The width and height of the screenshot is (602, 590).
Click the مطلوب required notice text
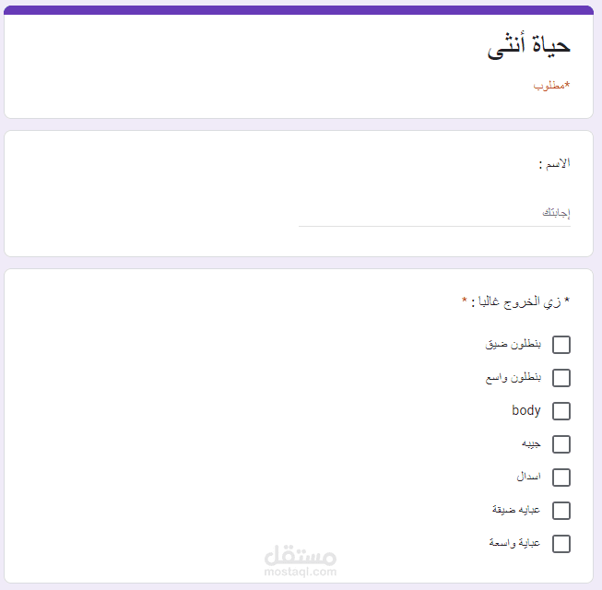(550, 85)
